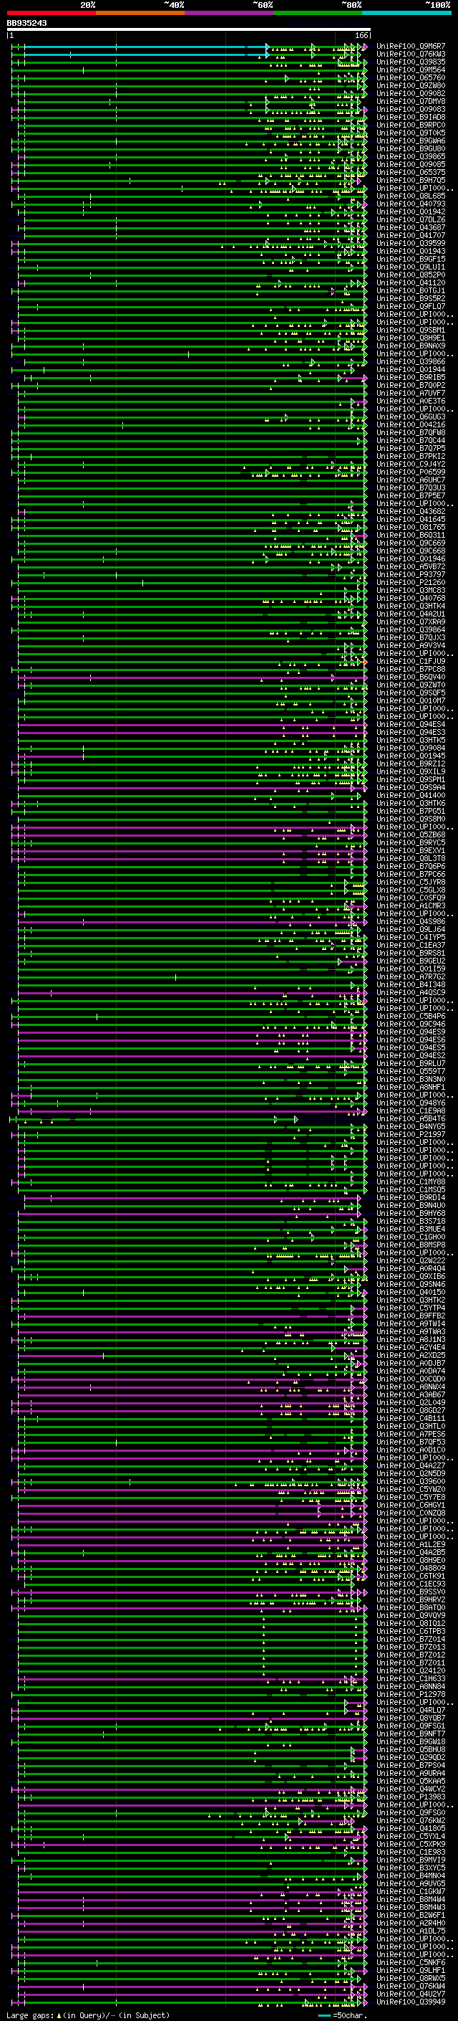
Task: Select the UniRef100_Q39865 label
Action: coord(411,157)
